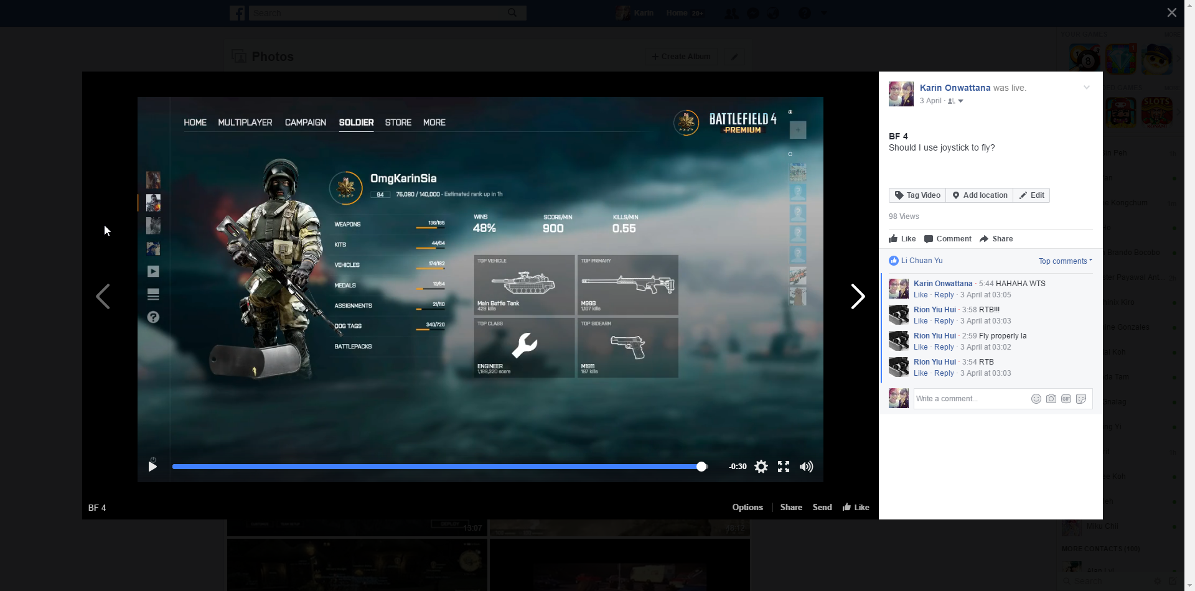Screen dimensions: 1195x591
Task: Attach a photo to comment
Action: [x=1051, y=399]
